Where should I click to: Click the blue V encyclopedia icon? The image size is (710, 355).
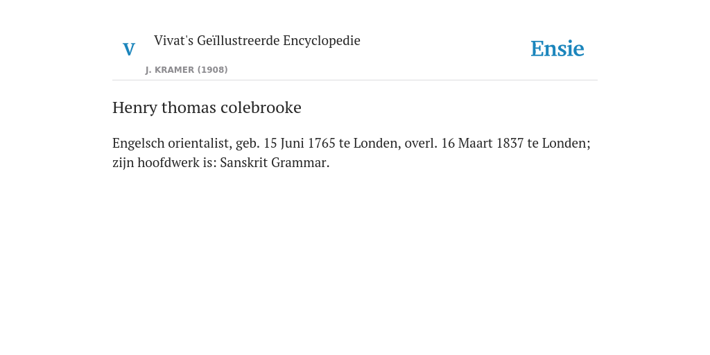(129, 49)
